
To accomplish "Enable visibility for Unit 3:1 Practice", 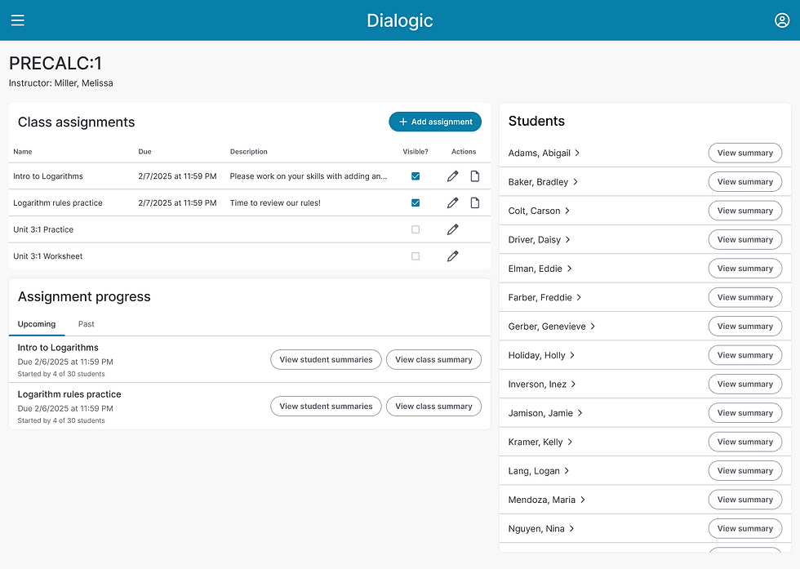I will 416,229.
